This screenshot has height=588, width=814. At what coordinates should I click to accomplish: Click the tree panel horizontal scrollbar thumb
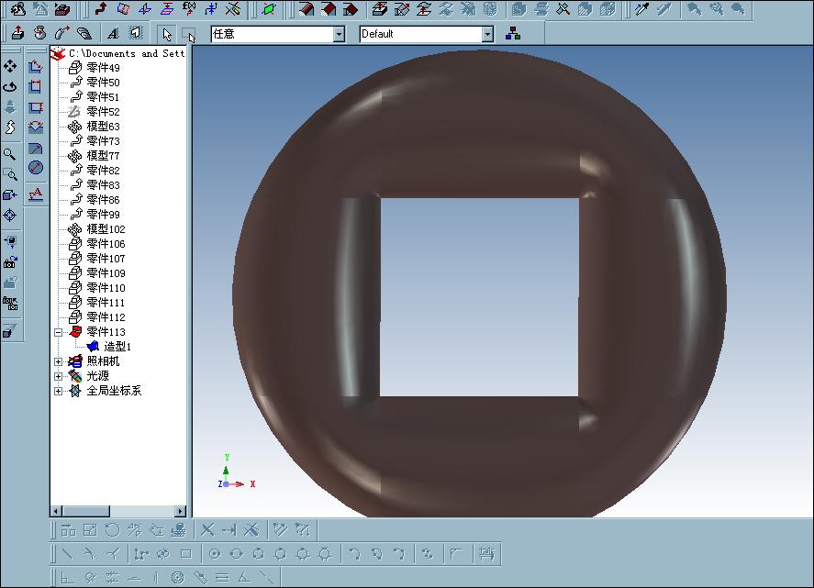pyautogui.click(x=86, y=511)
